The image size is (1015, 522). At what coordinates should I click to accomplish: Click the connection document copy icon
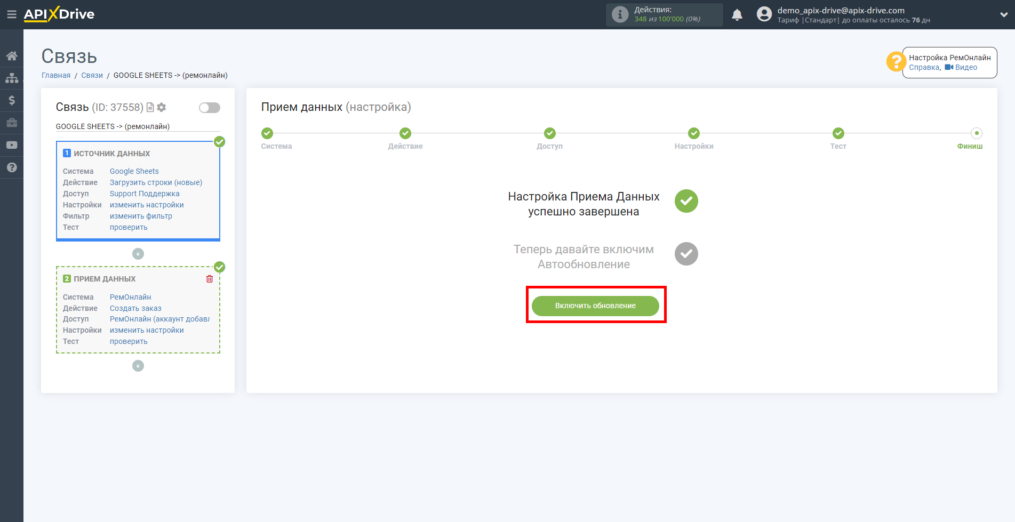tap(150, 108)
